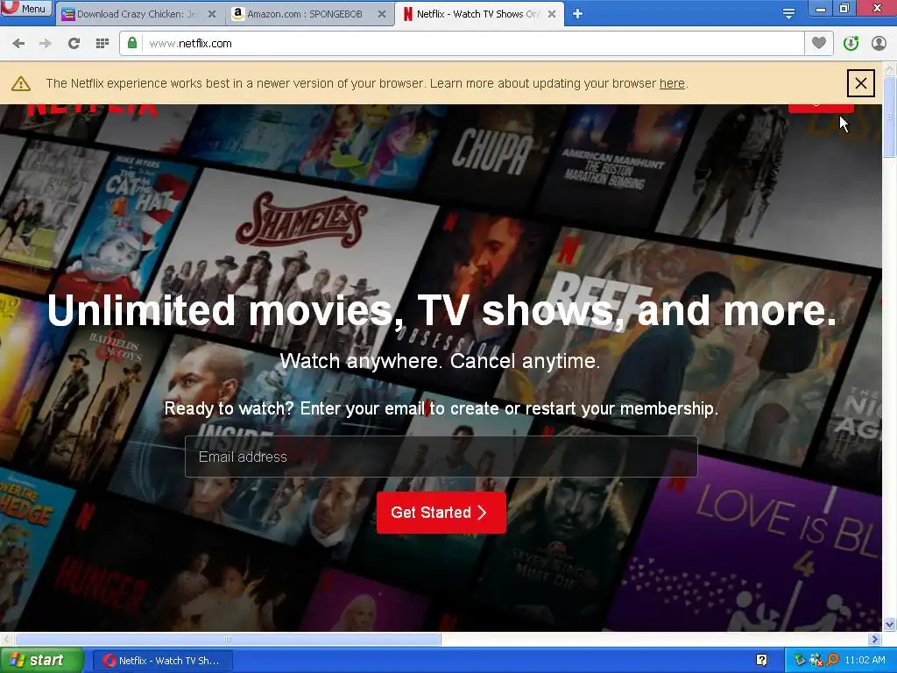
Task: Open the tab menu icon in title bar
Action: (x=788, y=13)
